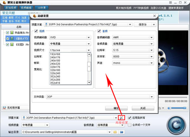Click the subtitle icon beside 无可用字幕

(x=4, y=108)
